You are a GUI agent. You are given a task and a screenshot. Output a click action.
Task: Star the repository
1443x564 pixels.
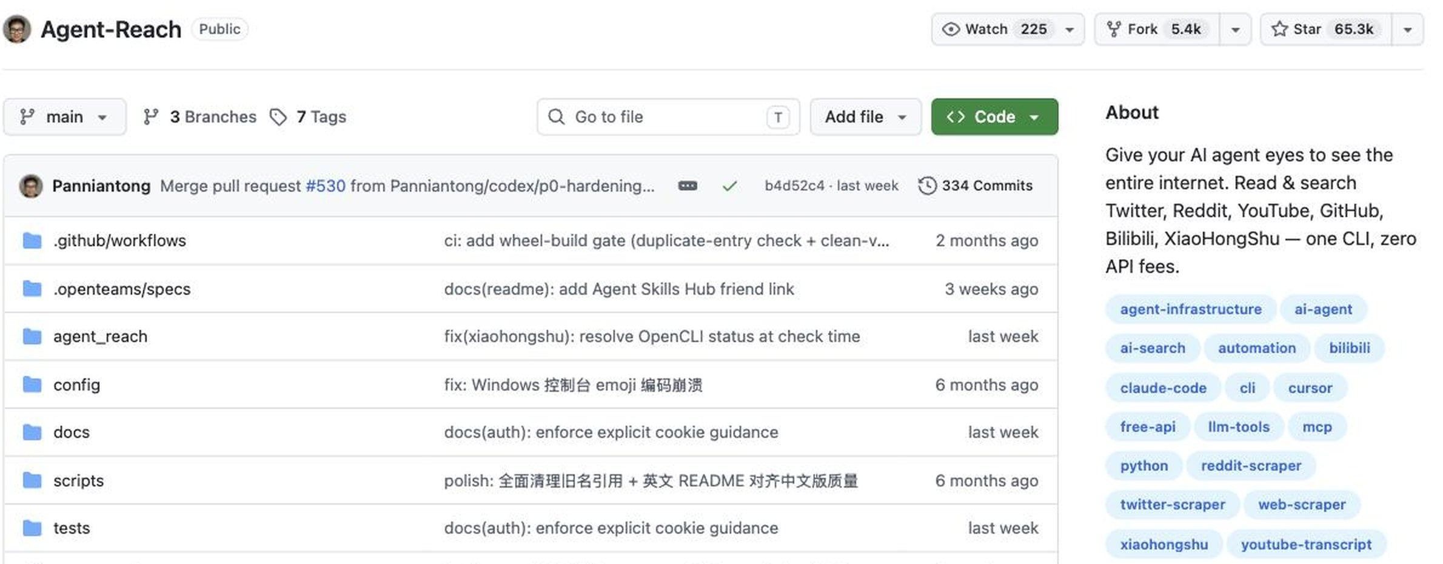(x=1325, y=29)
